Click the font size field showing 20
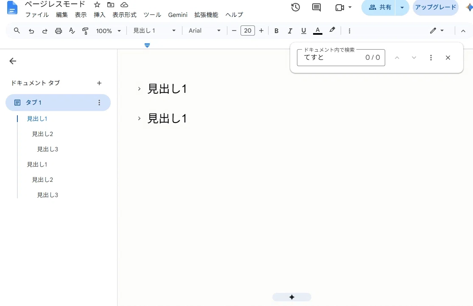473x306 pixels. coord(248,31)
